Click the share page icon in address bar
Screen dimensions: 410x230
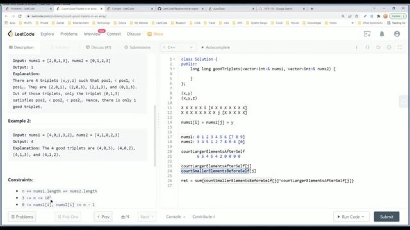pyautogui.click(x=350, y=16)
